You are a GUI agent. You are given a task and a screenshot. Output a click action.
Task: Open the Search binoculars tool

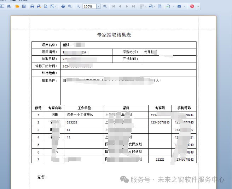tap(9, 6)
